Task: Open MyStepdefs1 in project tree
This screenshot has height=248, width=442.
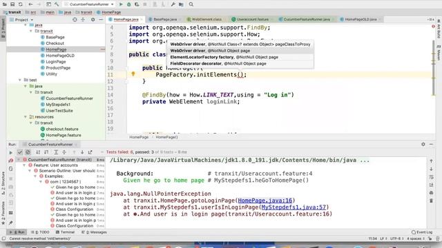Action: pos(58,104)
